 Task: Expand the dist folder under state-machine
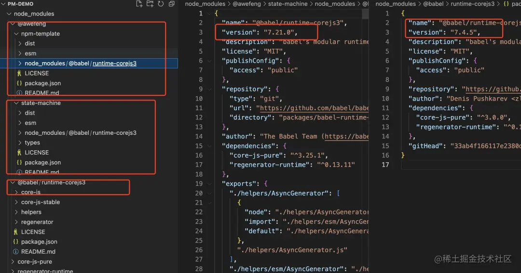click(20, 113)
